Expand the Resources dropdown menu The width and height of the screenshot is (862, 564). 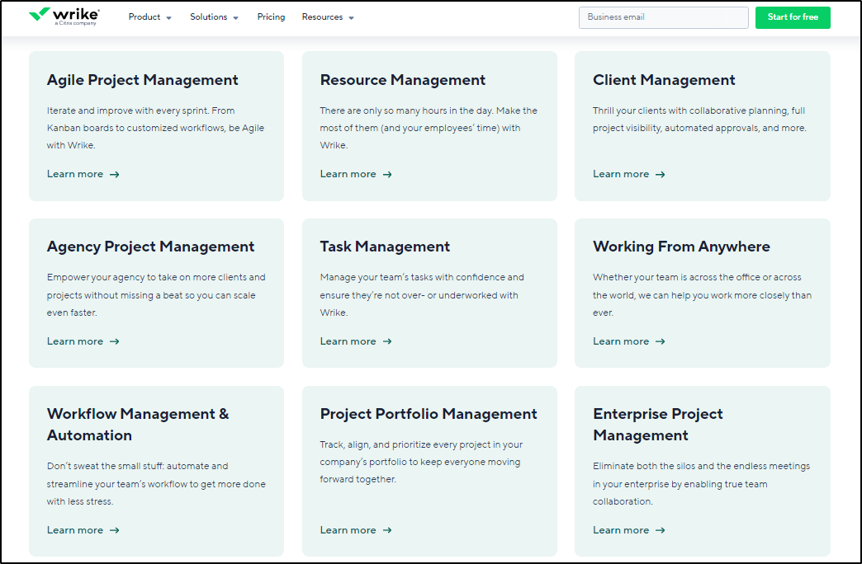[x=328, y=17]
